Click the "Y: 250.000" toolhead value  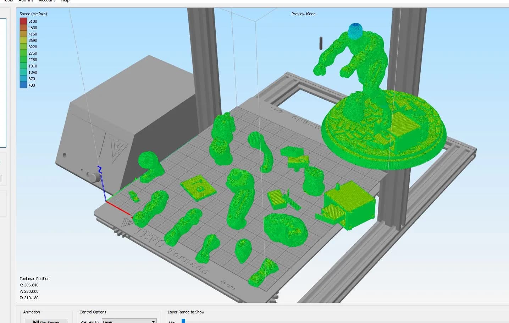point(29,291)
